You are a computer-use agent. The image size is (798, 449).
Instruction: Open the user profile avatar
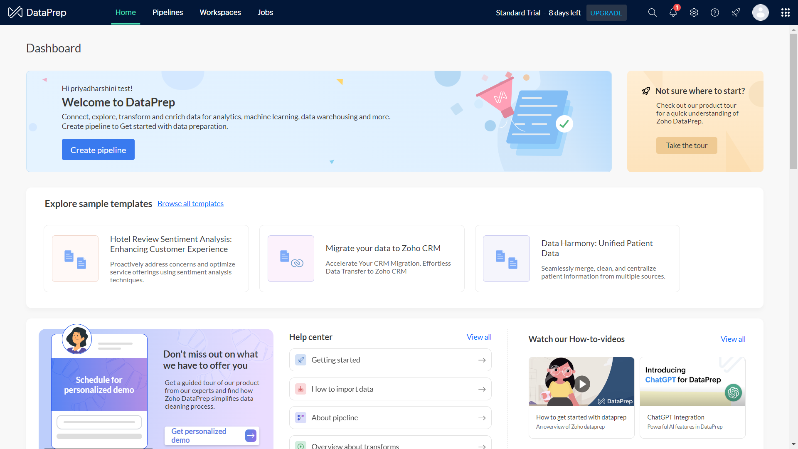[x=760, y=12]
